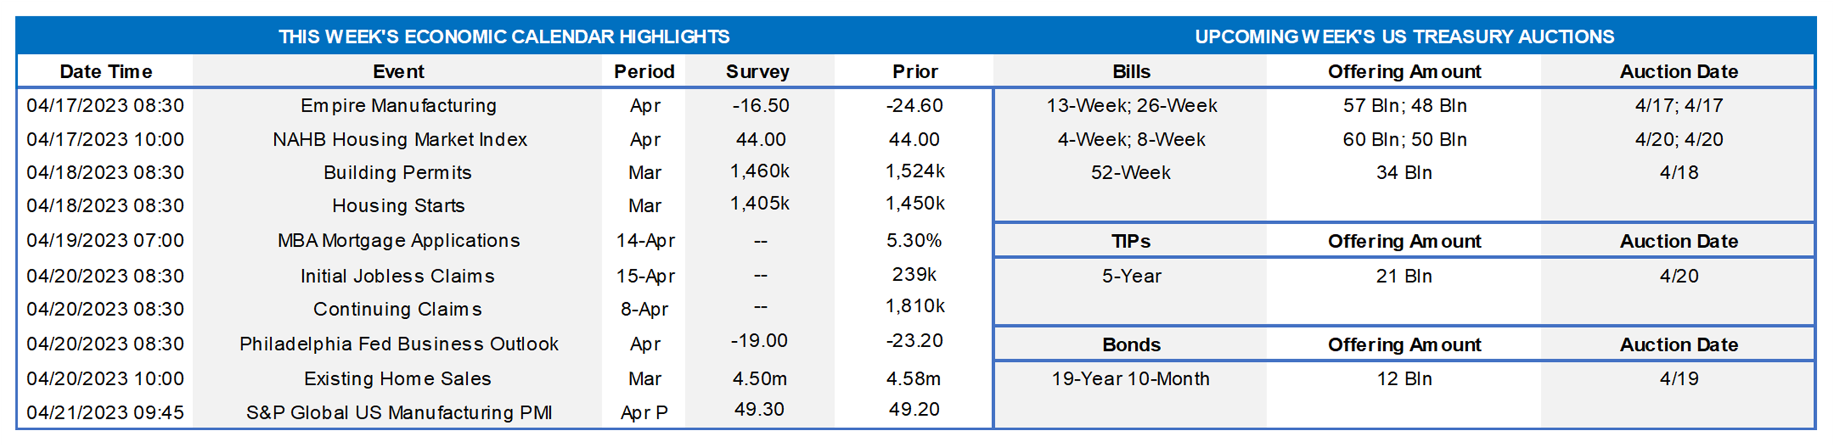Select the MBA Mortgage Applications event
Image resolution: width=1834 pixels, height=447 pixels.
point(398,240)
